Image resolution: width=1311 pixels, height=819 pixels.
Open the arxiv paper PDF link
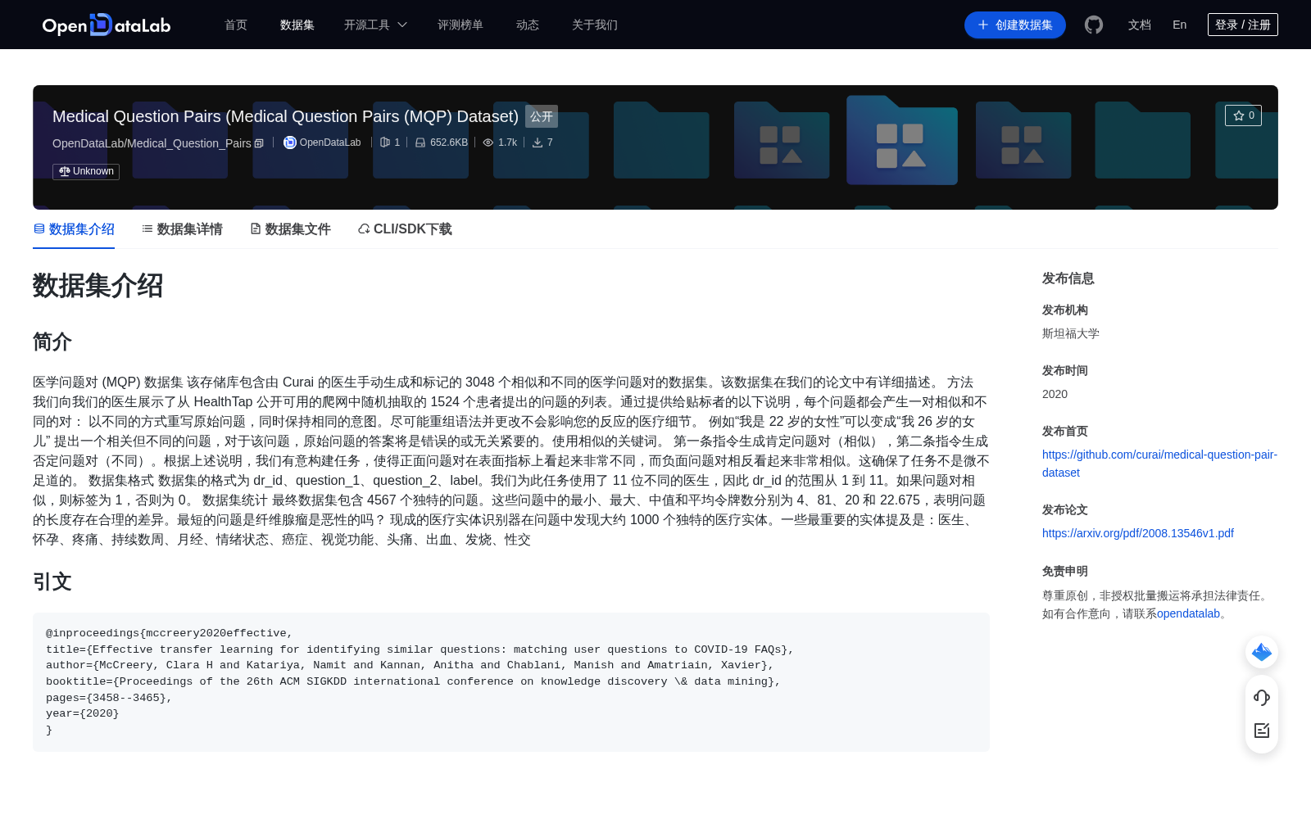[1138, 533]
